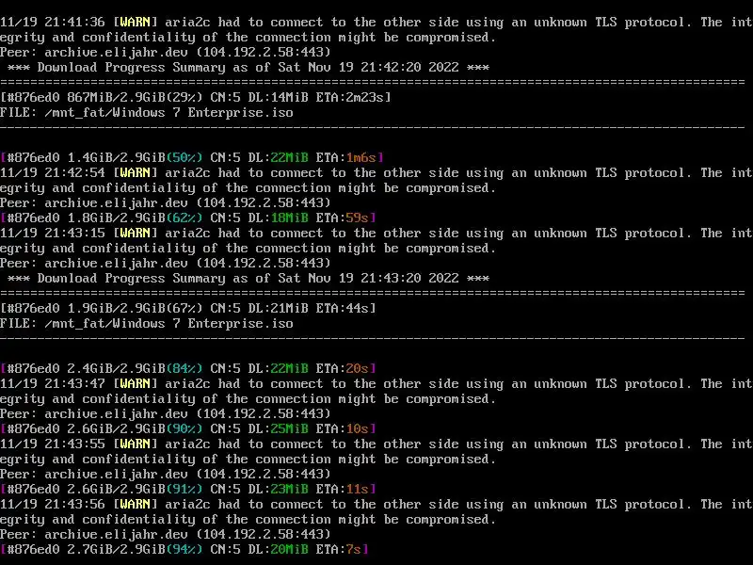Click the 90% percentage value
The height and width of the screenshot is (565, 753).
[184, 428]
